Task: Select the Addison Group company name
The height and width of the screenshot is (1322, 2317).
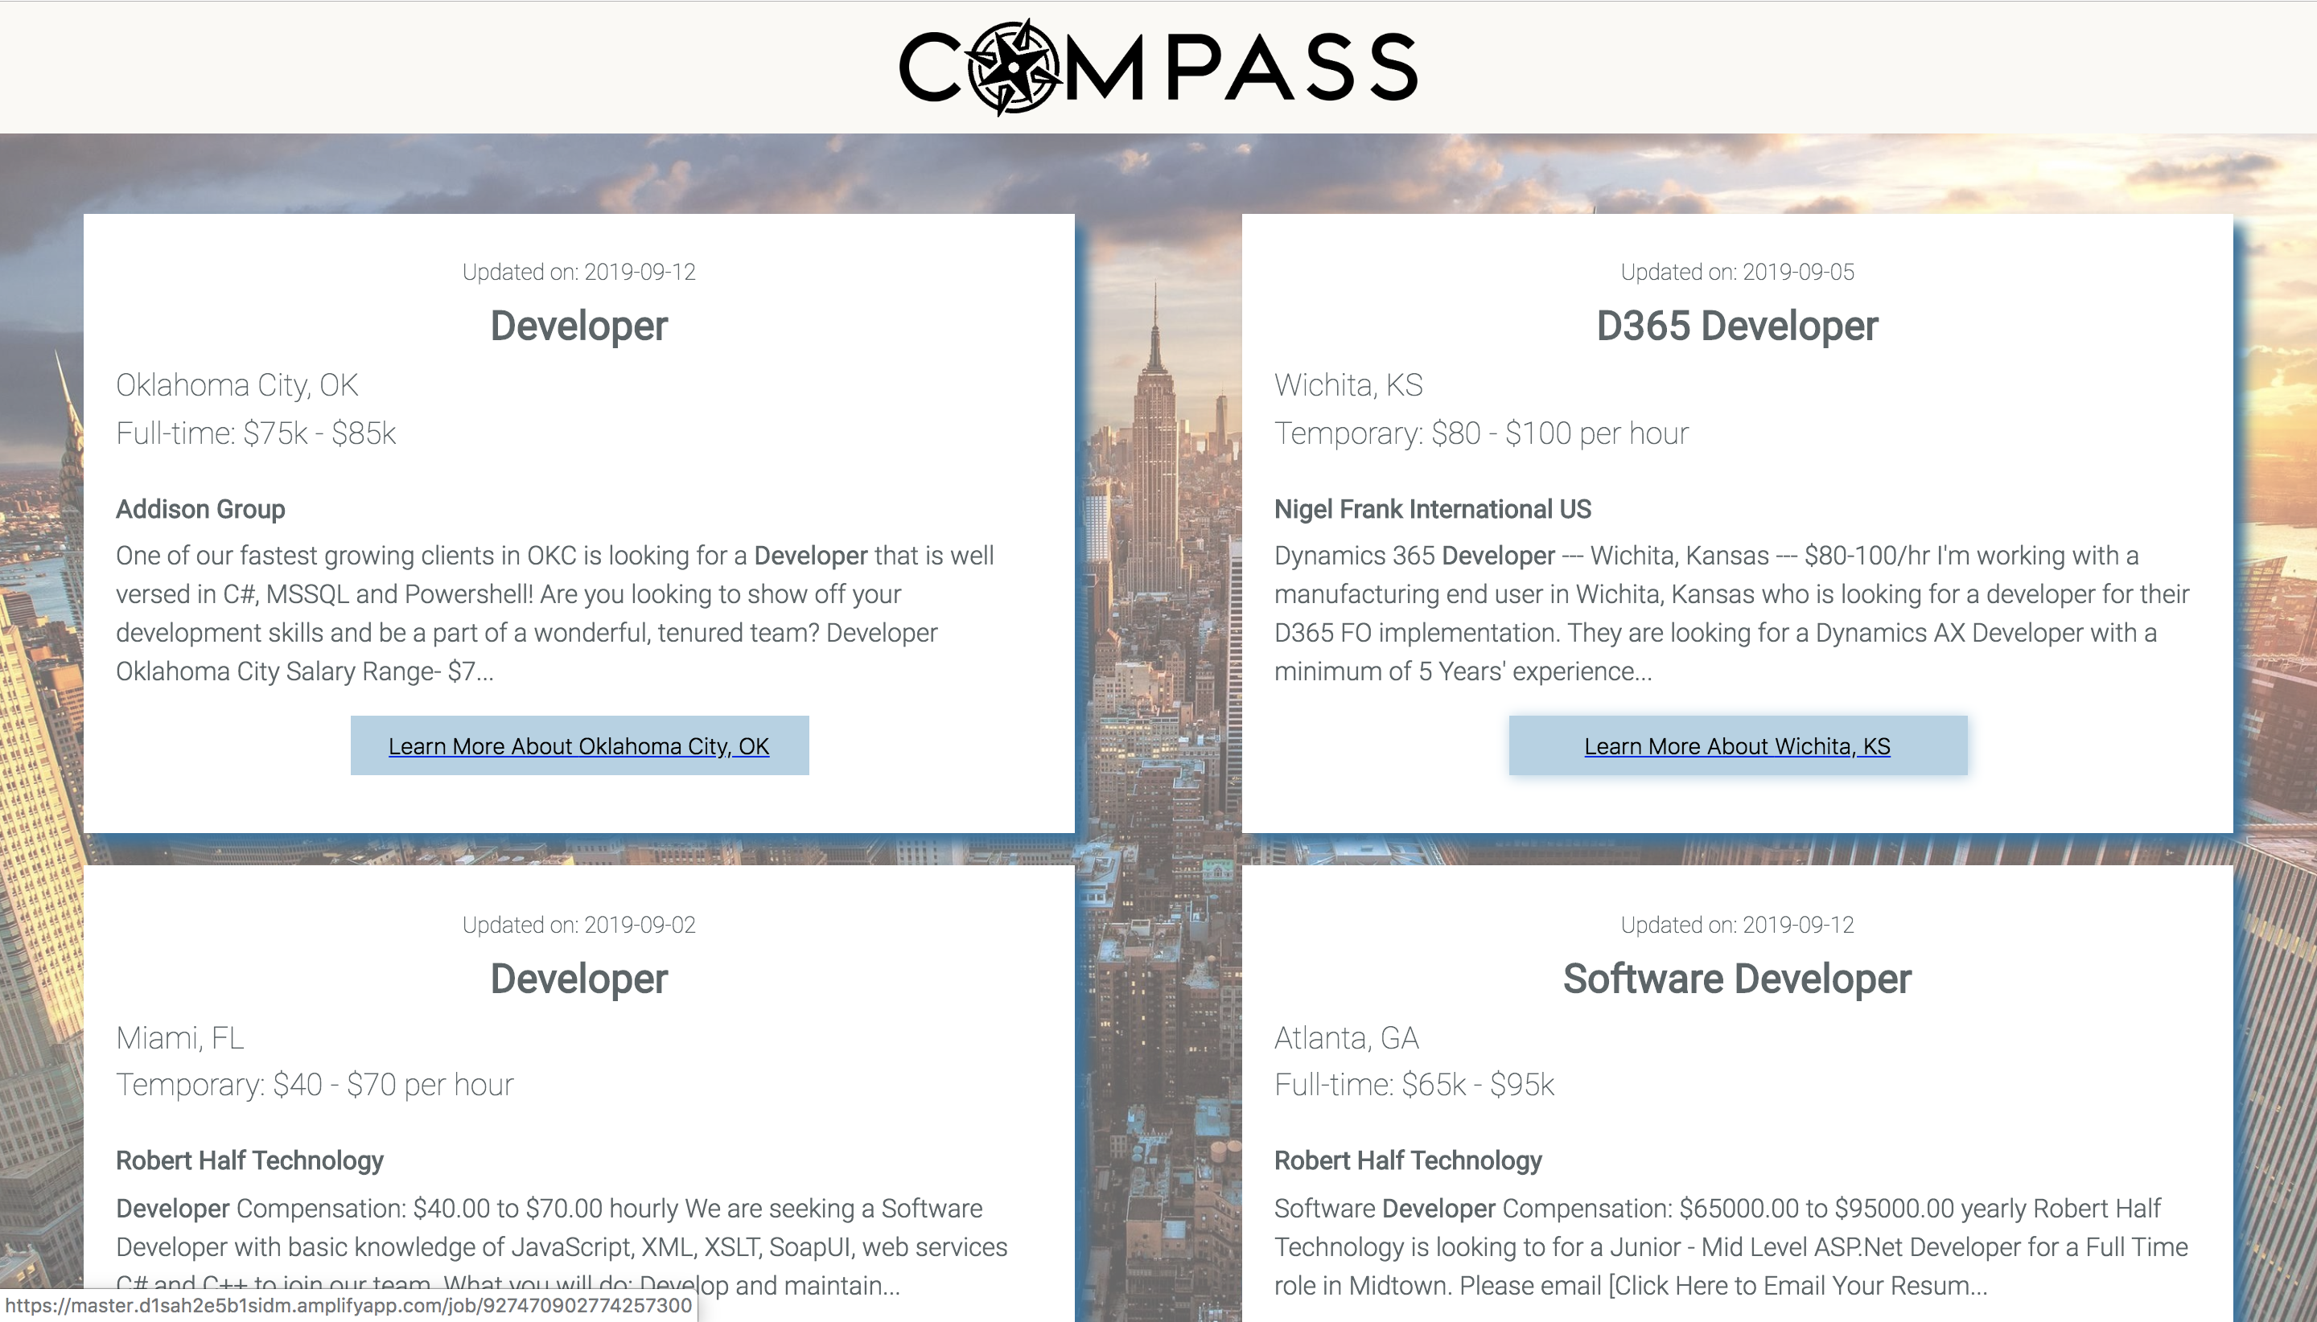Action: point(201,509)
